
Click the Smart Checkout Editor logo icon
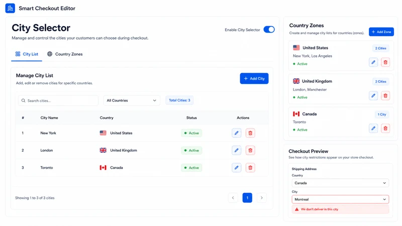pyautogui.click(x=10, y=8)
